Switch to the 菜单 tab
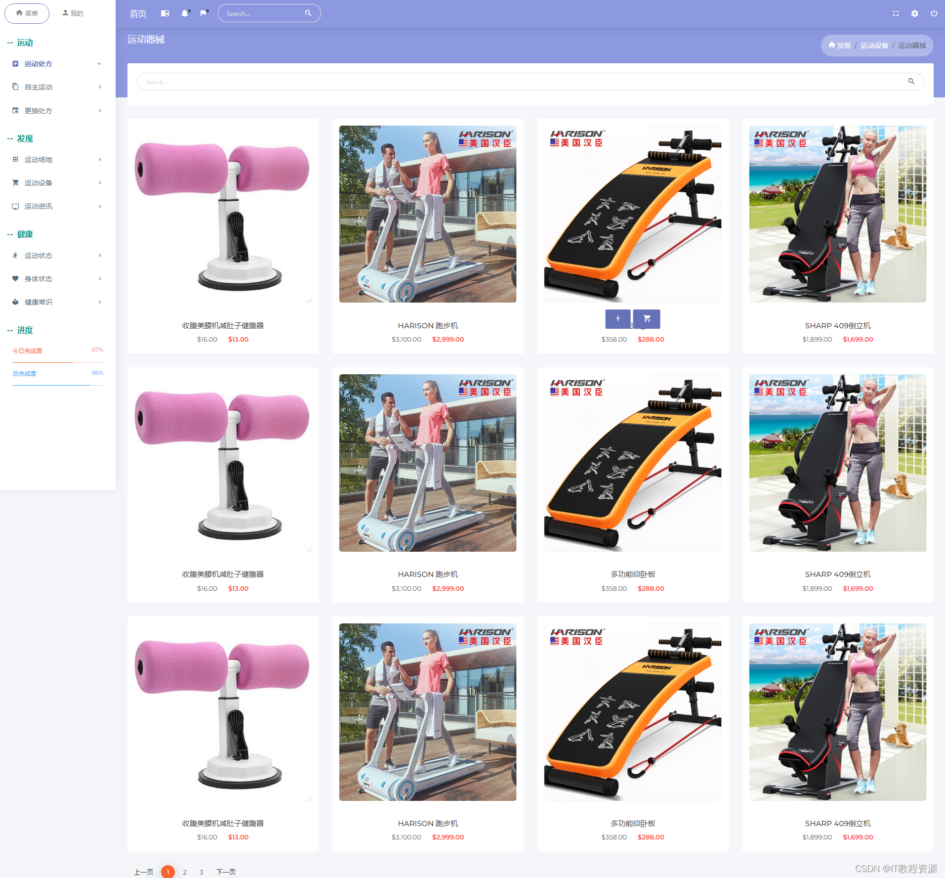This screenshot has height=878, width=945. [27, 13]
